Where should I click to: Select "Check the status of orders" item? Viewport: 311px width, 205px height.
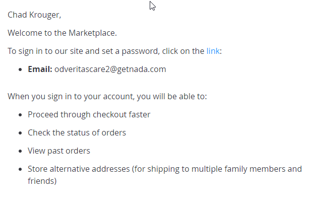click(x=77, y=133)
